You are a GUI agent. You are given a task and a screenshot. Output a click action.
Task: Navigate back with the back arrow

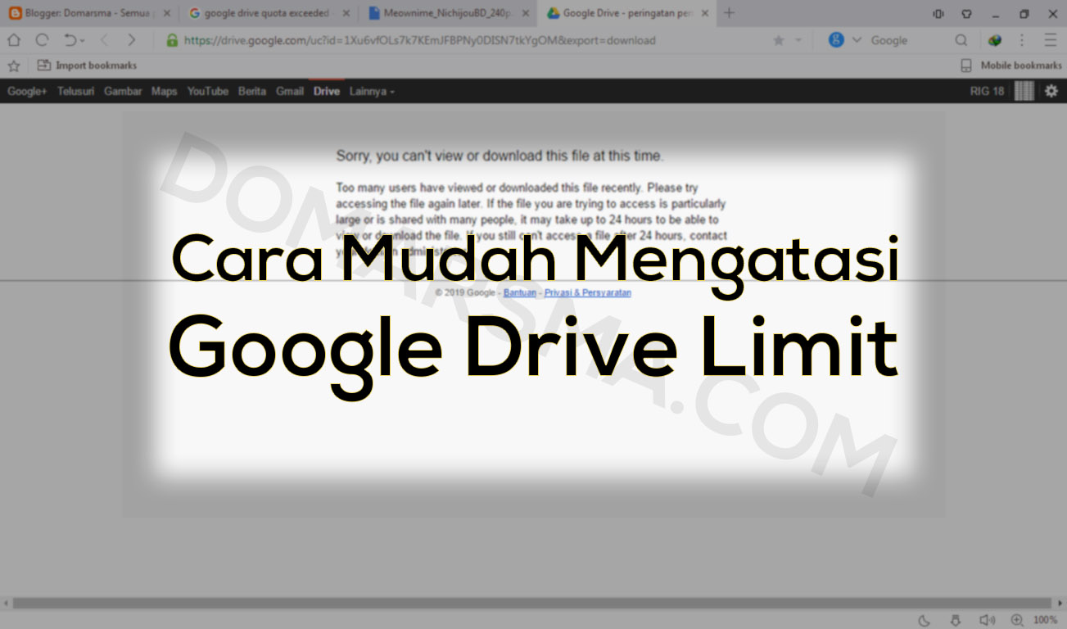[104, 40]
